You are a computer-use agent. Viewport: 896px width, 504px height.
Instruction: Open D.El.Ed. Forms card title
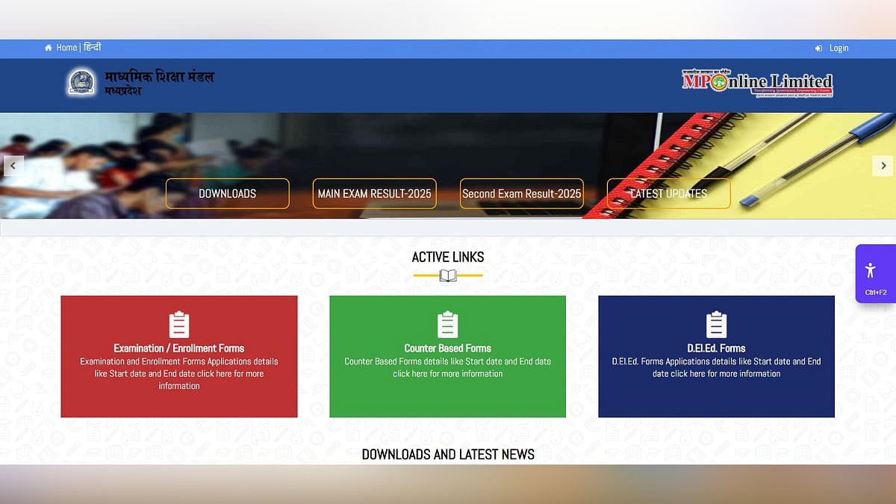point(716,348)
